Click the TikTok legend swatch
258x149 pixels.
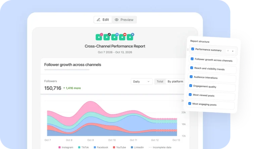pos(79,147)
